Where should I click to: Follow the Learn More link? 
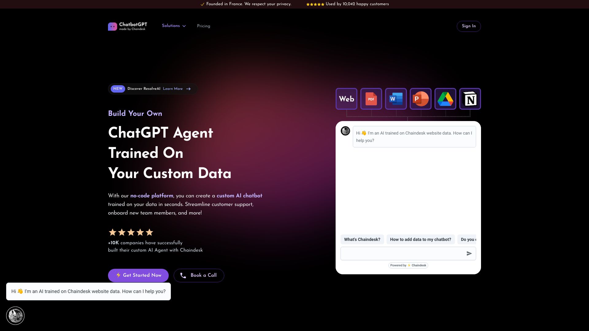173,89
